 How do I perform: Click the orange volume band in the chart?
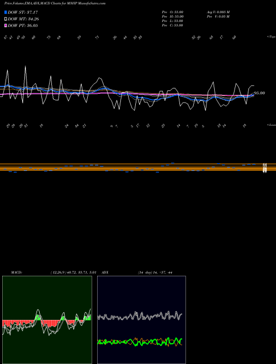tap(138, 167)
